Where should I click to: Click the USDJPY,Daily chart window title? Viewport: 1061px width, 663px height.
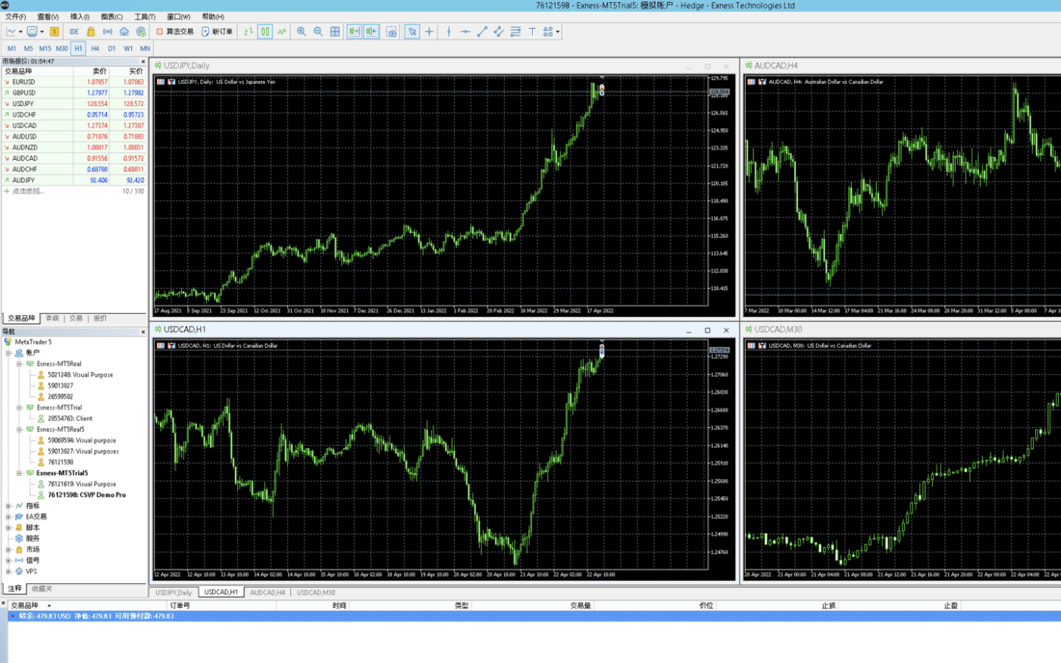[186, 66]
